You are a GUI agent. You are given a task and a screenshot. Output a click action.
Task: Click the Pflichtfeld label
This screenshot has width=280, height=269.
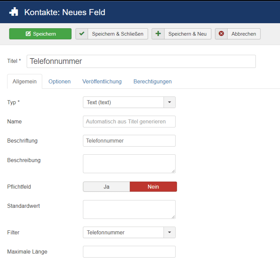click(x=19, y=187)
